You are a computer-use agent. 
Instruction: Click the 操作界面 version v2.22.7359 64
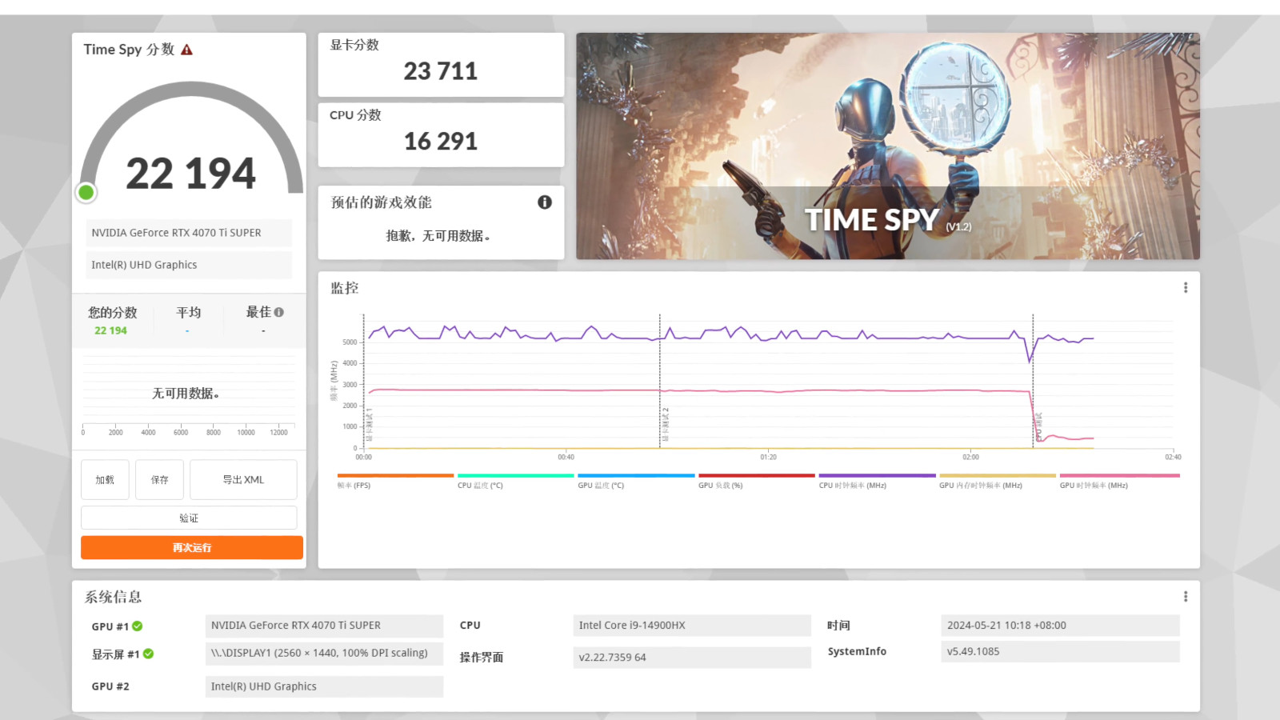pos(692,658)
